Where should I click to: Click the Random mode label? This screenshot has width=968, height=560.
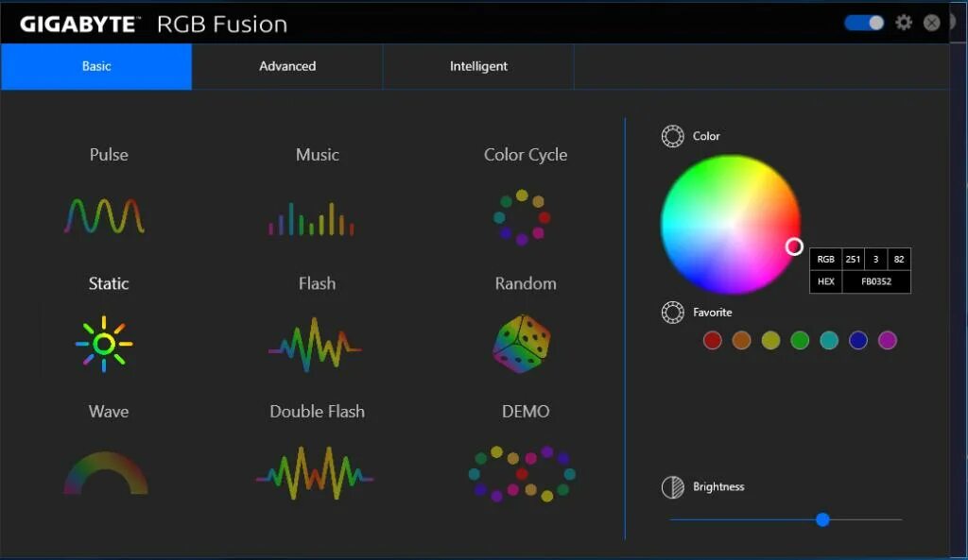pos(526,283)
